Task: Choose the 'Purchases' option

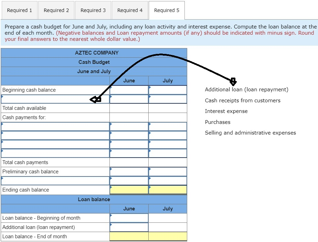Action: pos(218,122)
